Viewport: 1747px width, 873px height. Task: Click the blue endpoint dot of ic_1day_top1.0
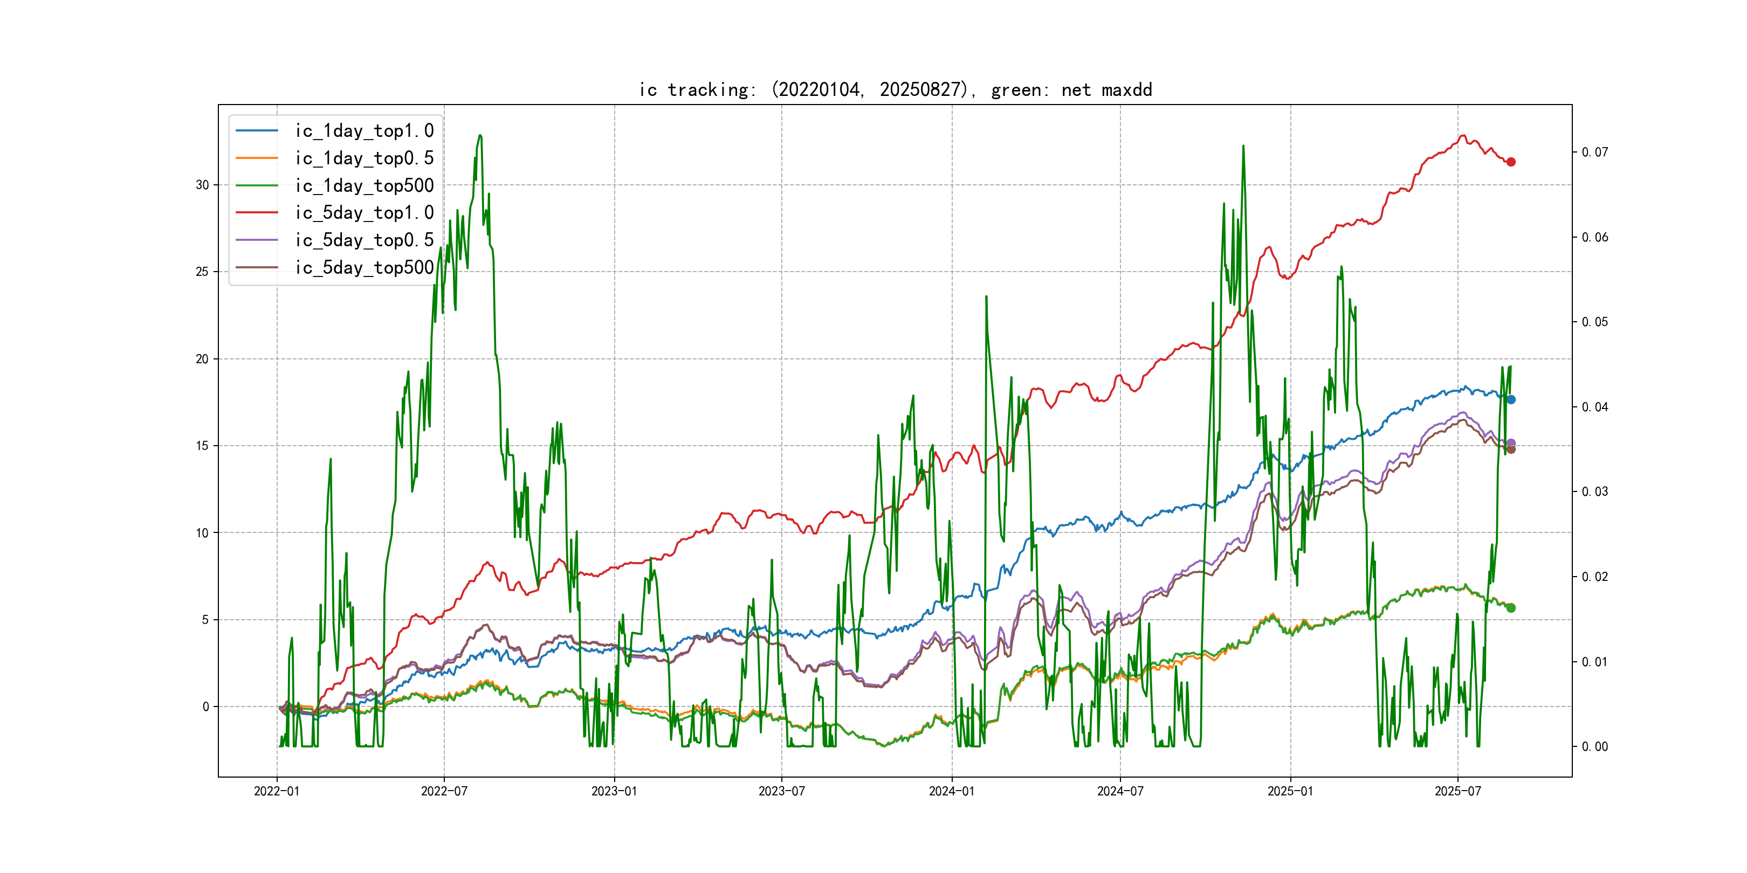(x=1510, y=399)
